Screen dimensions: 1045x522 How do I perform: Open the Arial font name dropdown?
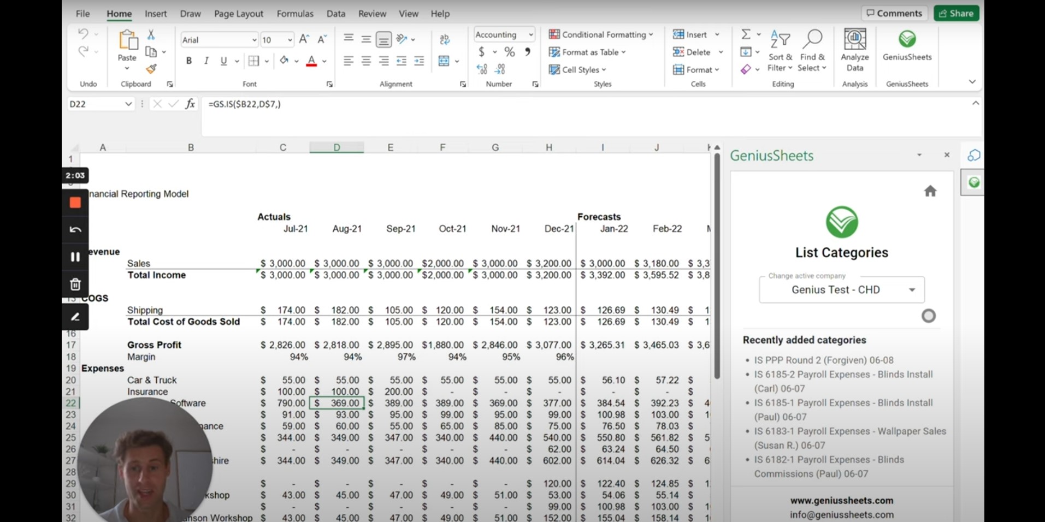pos(254,40)
